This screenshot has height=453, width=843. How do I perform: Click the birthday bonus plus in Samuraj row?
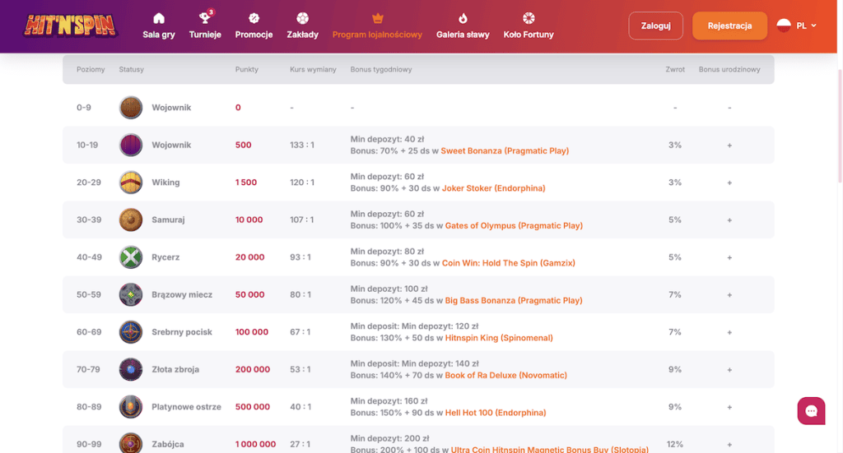point(729,220)
